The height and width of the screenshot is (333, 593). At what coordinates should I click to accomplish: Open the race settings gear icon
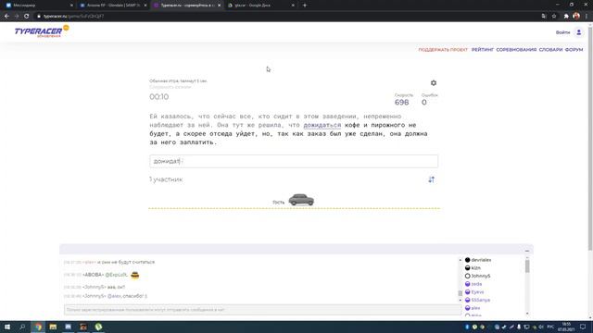click(434, 82)
